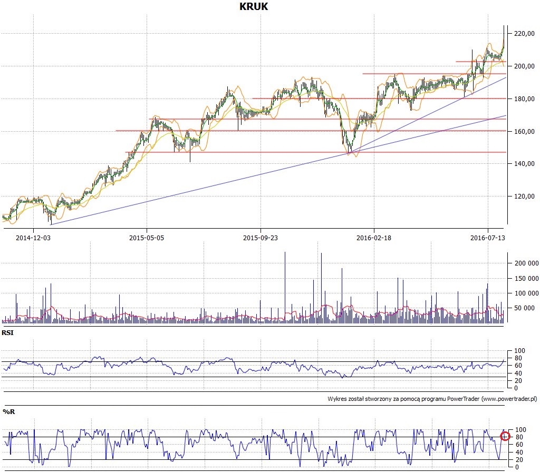Select the 2016-07-13 date label
Screen dimensions: 540x472
pos(488,238)
